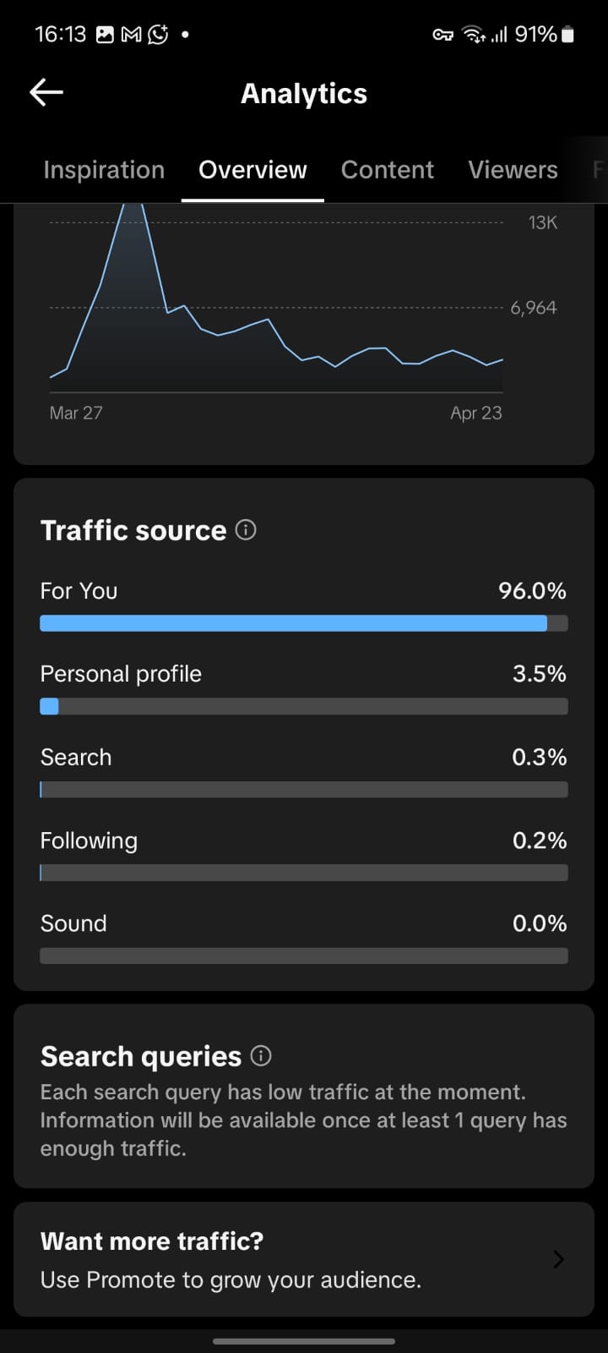Tap the Wi-Fi signal status icon
The height and width of the screenshot is (1353, 608).
[473, 35]
